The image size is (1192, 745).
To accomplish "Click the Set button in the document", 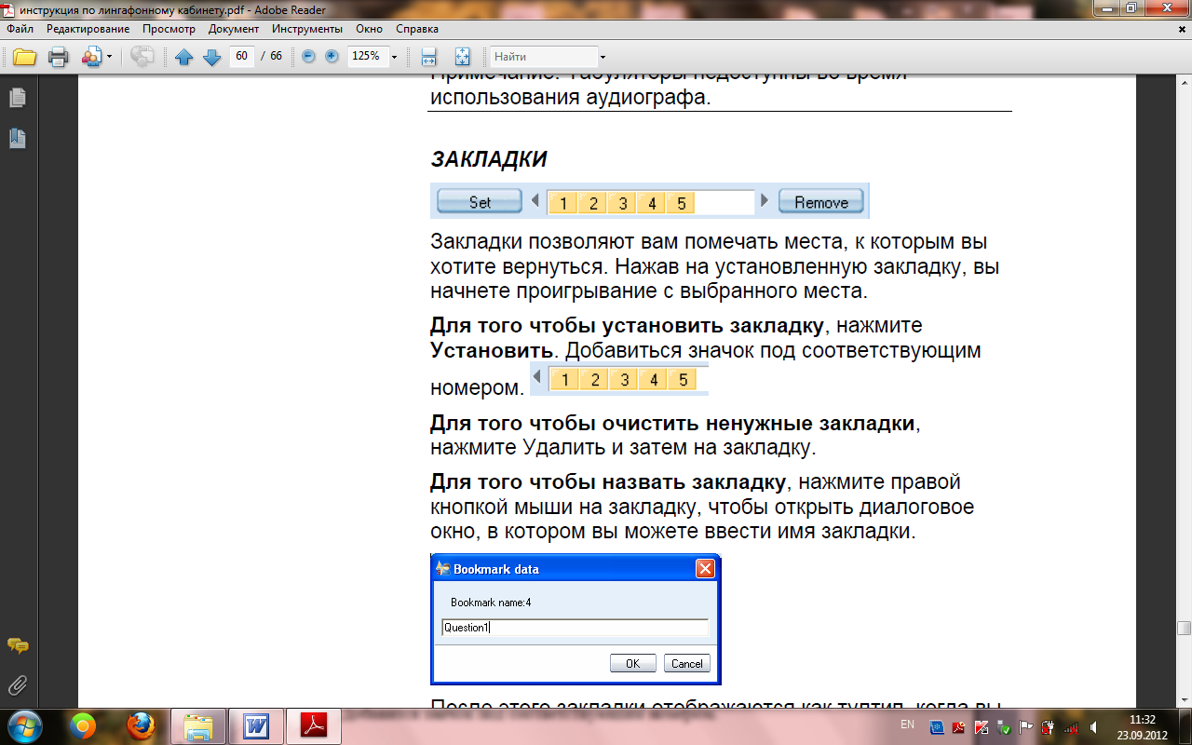I will pos(481,202).
